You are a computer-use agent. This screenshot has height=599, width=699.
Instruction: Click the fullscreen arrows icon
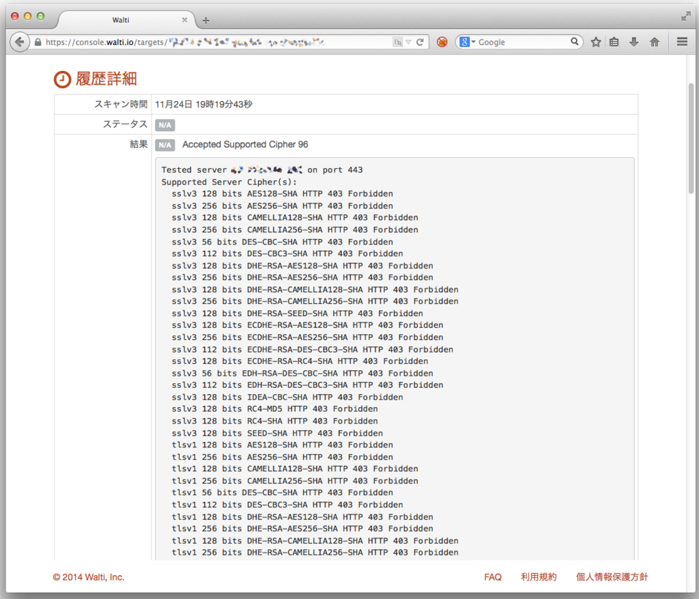pos(685,16)
